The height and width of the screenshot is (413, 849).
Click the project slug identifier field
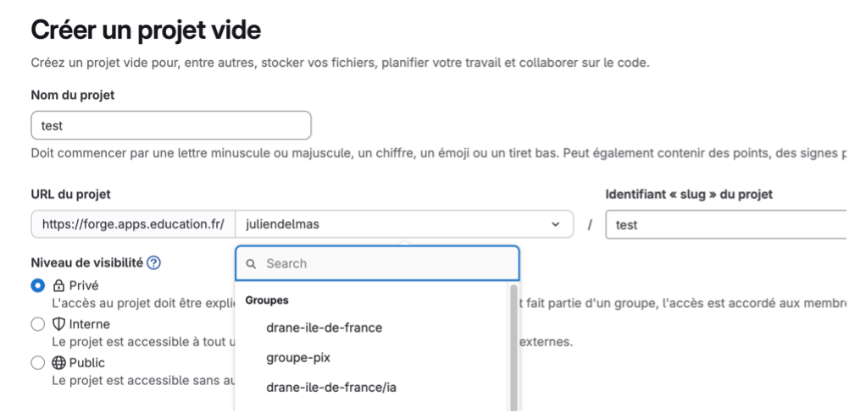[x=727, y=224]
